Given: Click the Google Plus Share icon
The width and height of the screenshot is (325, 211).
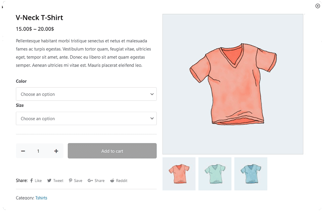Looking at the screenshot, I should (90, 181).
